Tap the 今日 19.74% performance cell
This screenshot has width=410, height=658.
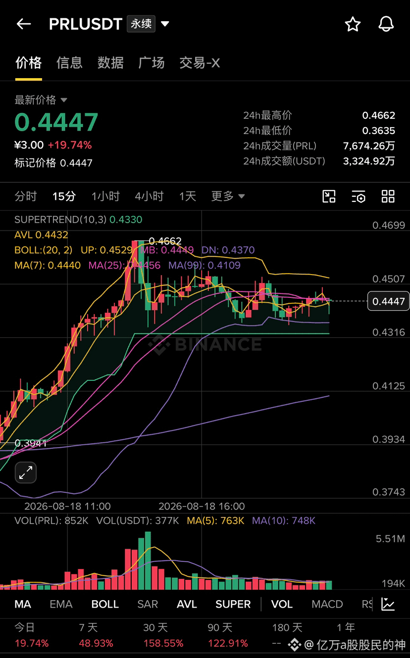coord(32,635)
